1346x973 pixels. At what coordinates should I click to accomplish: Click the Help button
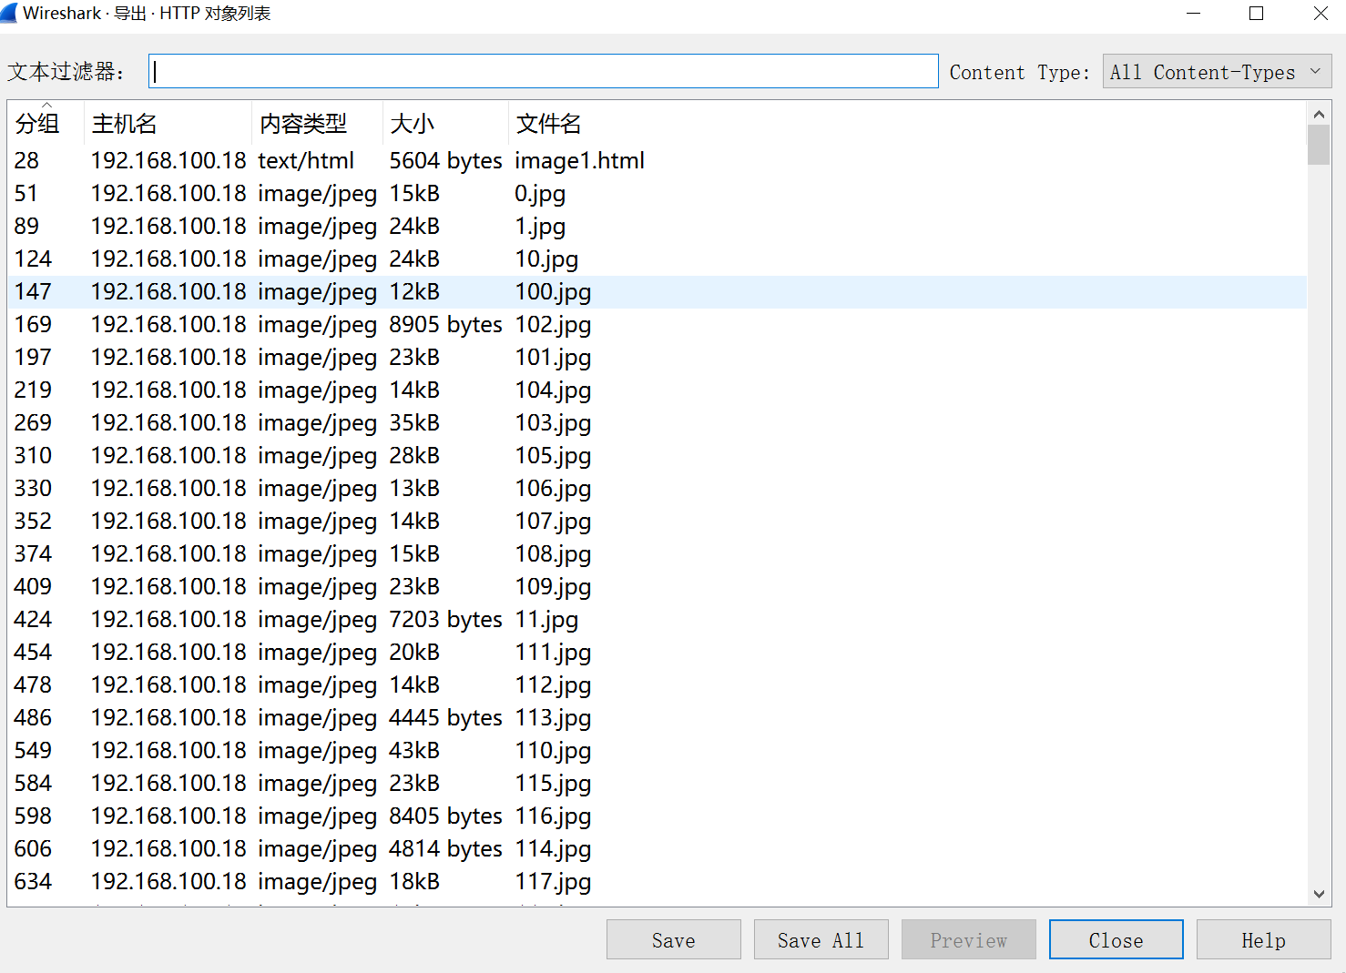point(1263,940)
